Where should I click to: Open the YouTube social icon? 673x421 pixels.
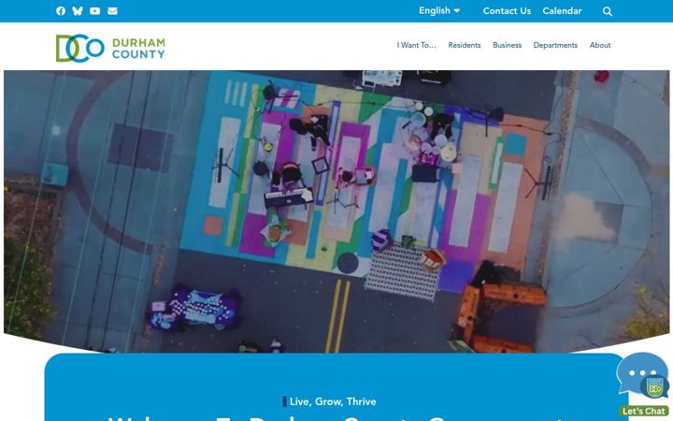(94, 11)
